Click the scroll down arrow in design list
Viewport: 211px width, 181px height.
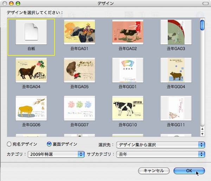pyautogui.click(x=202, y=134)
